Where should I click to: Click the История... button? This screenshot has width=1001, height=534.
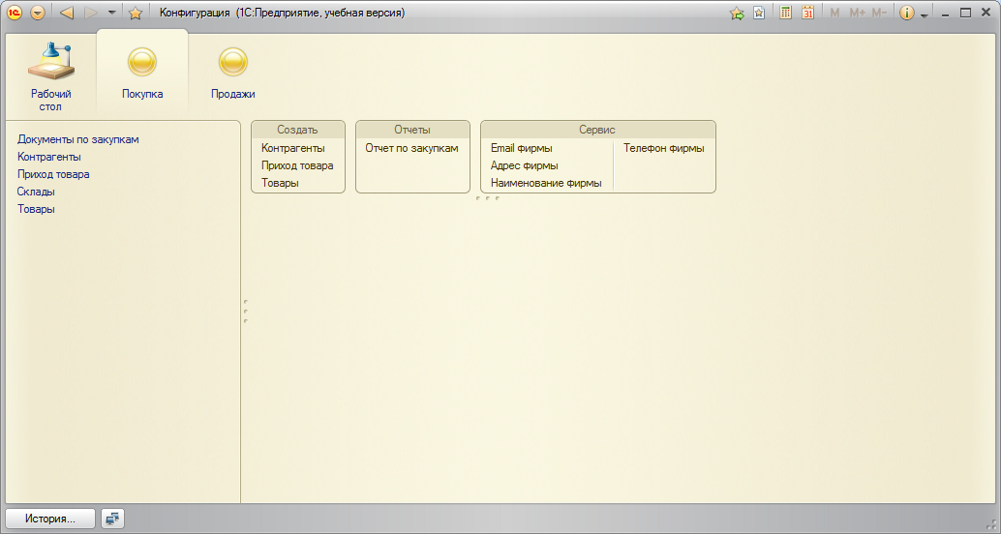pos(50,519)
